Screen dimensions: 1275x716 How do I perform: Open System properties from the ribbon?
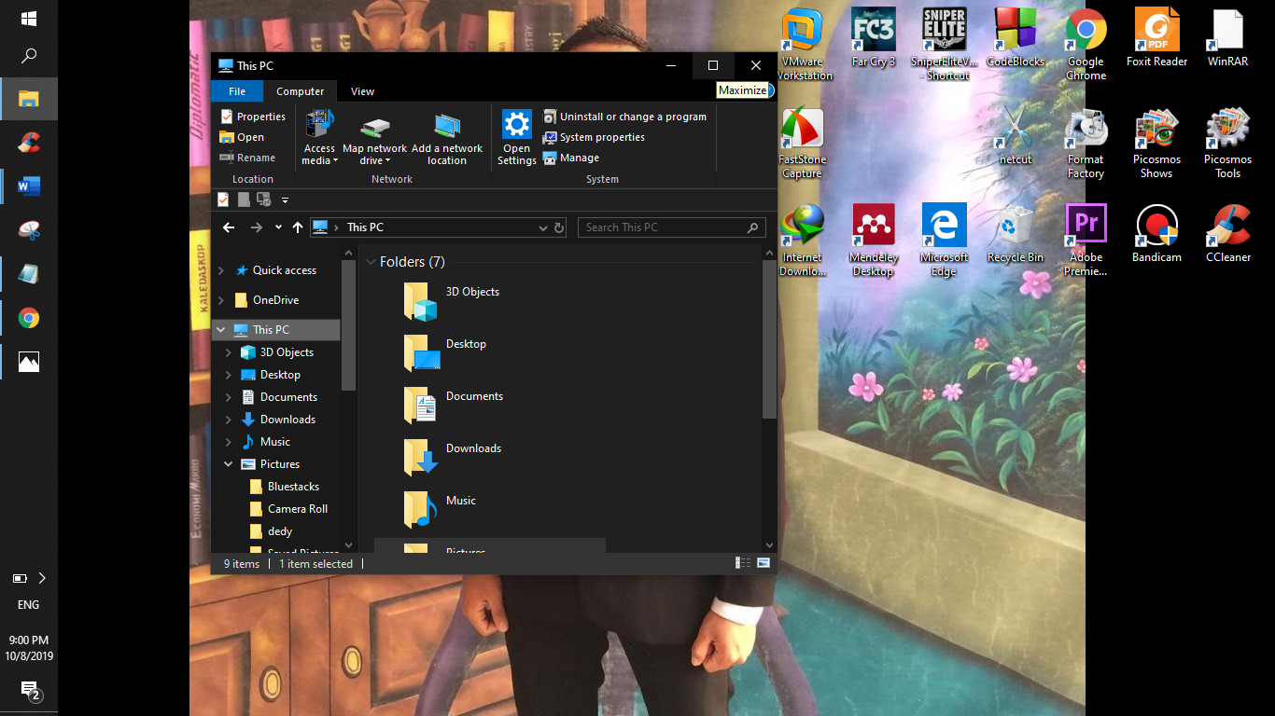point(594,137)
